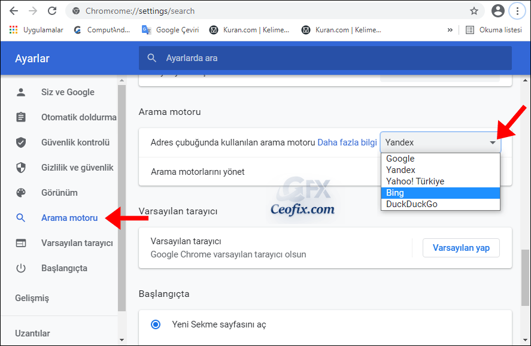
Task: Select Gizlilik ve güvenlik in sidebar
Action: click(77, 167)
